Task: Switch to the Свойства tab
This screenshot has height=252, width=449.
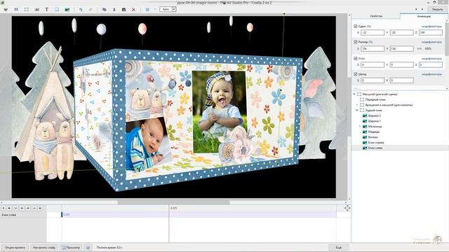Action: click(376, 16)
